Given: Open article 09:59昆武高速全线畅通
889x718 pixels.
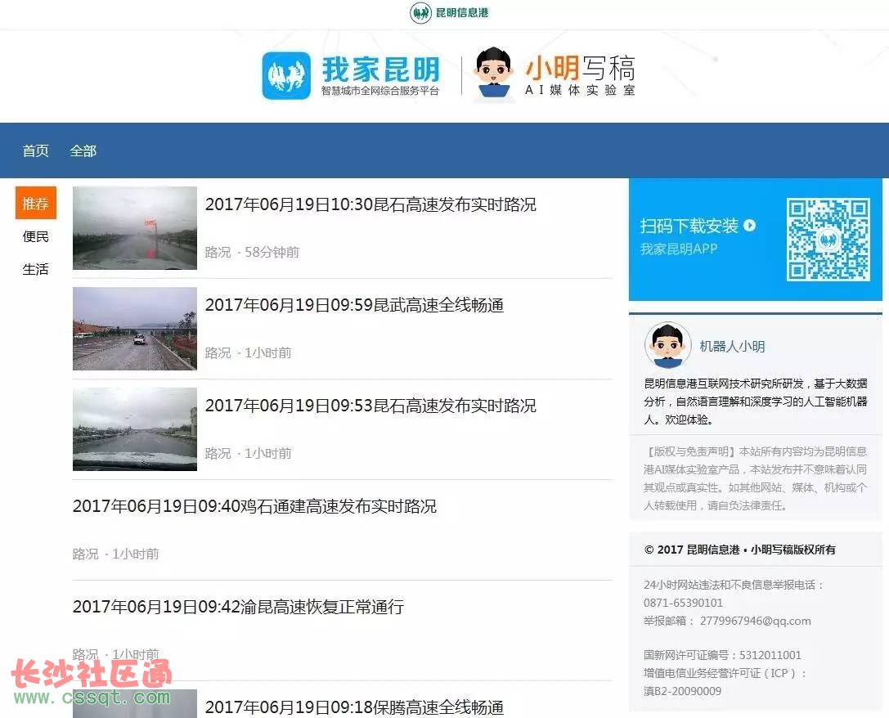Looking at the screenshot, I should pyautogui.click(x=354, y=306).
